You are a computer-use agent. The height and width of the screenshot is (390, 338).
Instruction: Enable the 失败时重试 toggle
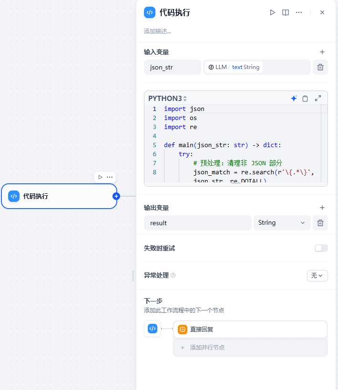321,248
